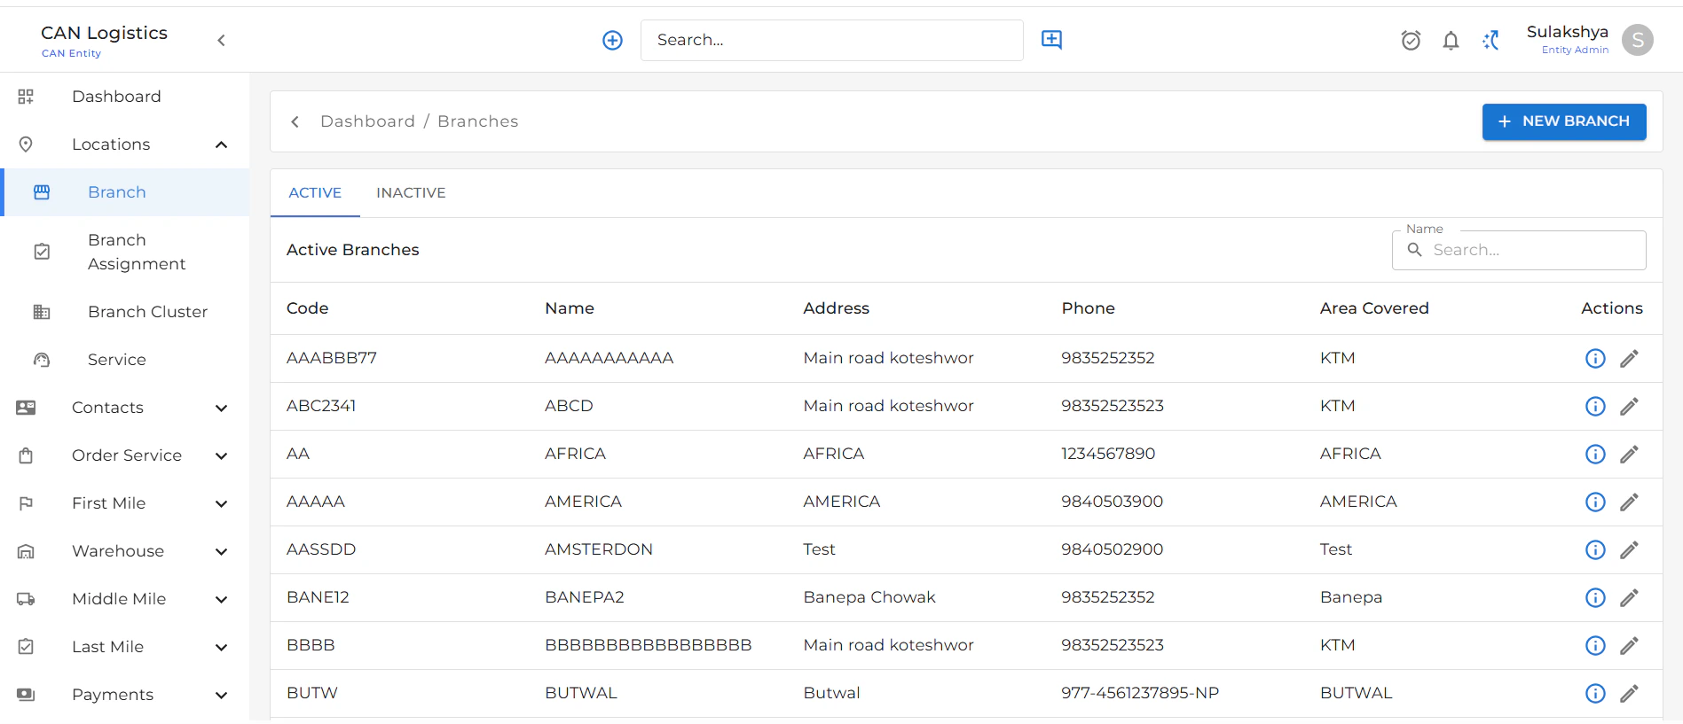
Task: Collapse the sidebar with the left chevron
Action: 221,40
